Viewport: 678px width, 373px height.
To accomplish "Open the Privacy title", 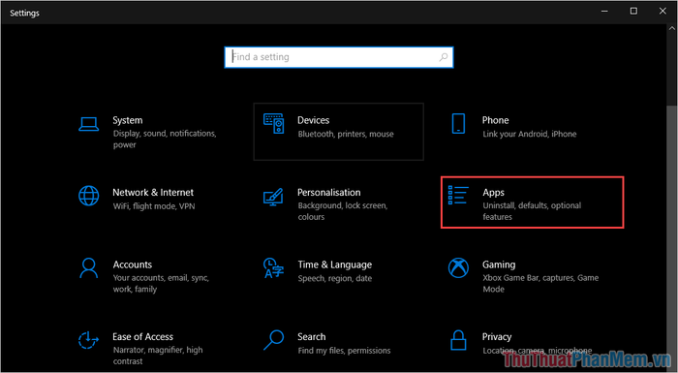I will click(x=497, y=336).
